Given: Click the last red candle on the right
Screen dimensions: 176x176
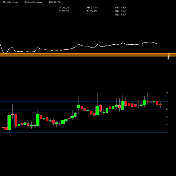Looking at the screenshot, I should 160,105.
